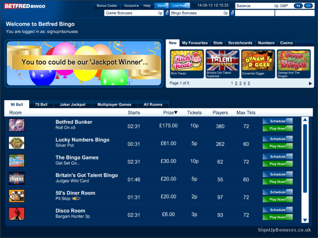This screenshot has height=238, width=318.
Task: Open Bingo Bonuses info icon
Action: (232, 13)
